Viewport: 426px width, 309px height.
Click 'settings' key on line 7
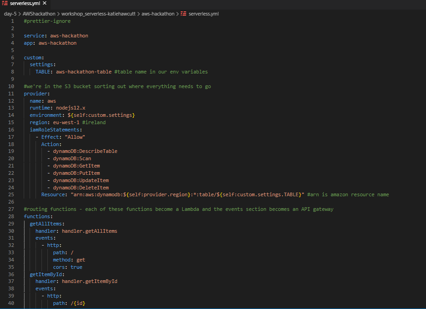(x=41, y=64)
